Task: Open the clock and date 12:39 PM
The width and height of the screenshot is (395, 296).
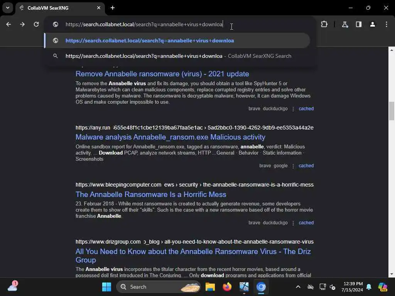Action: [352, 287]
